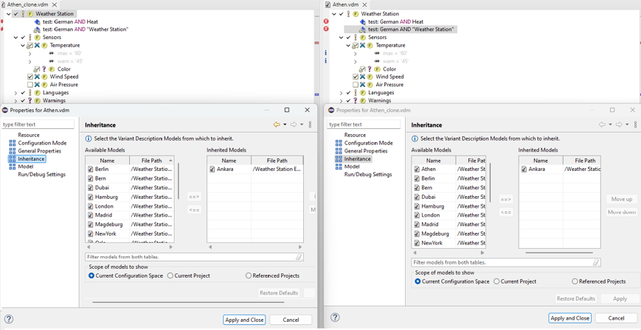Click remove arrow (<==) in Athen_clone.vdm dialog

[506, 212]
